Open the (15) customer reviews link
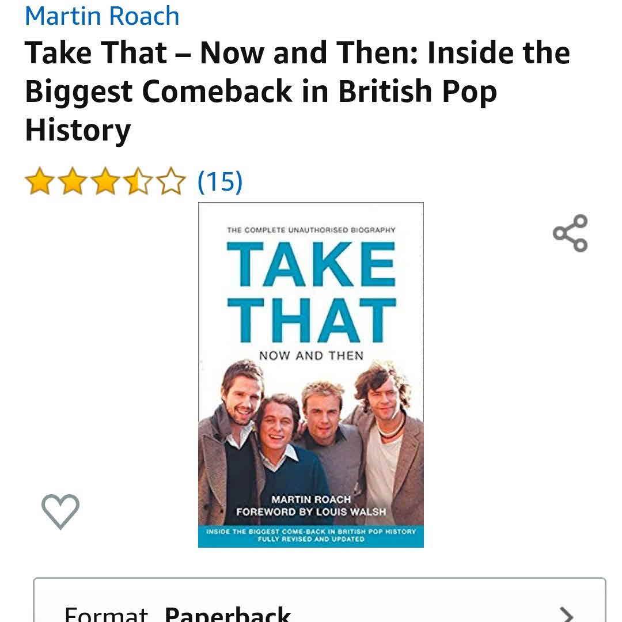This screenshot has width=622, height=622. pos(220,181)
